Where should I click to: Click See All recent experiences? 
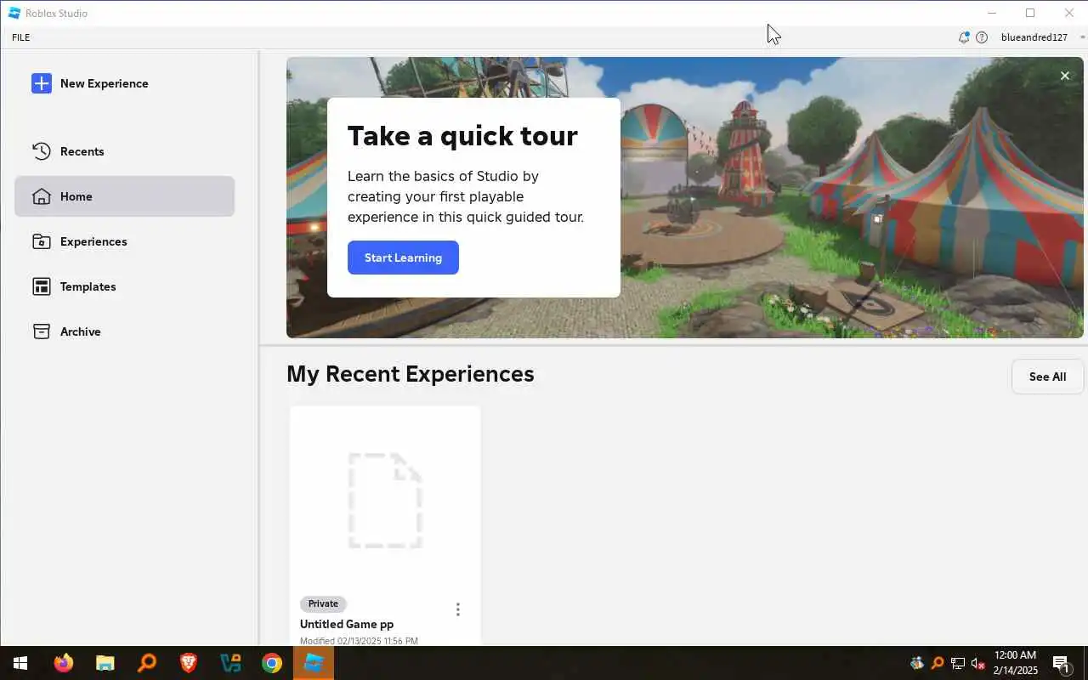tap(1047, 377)
